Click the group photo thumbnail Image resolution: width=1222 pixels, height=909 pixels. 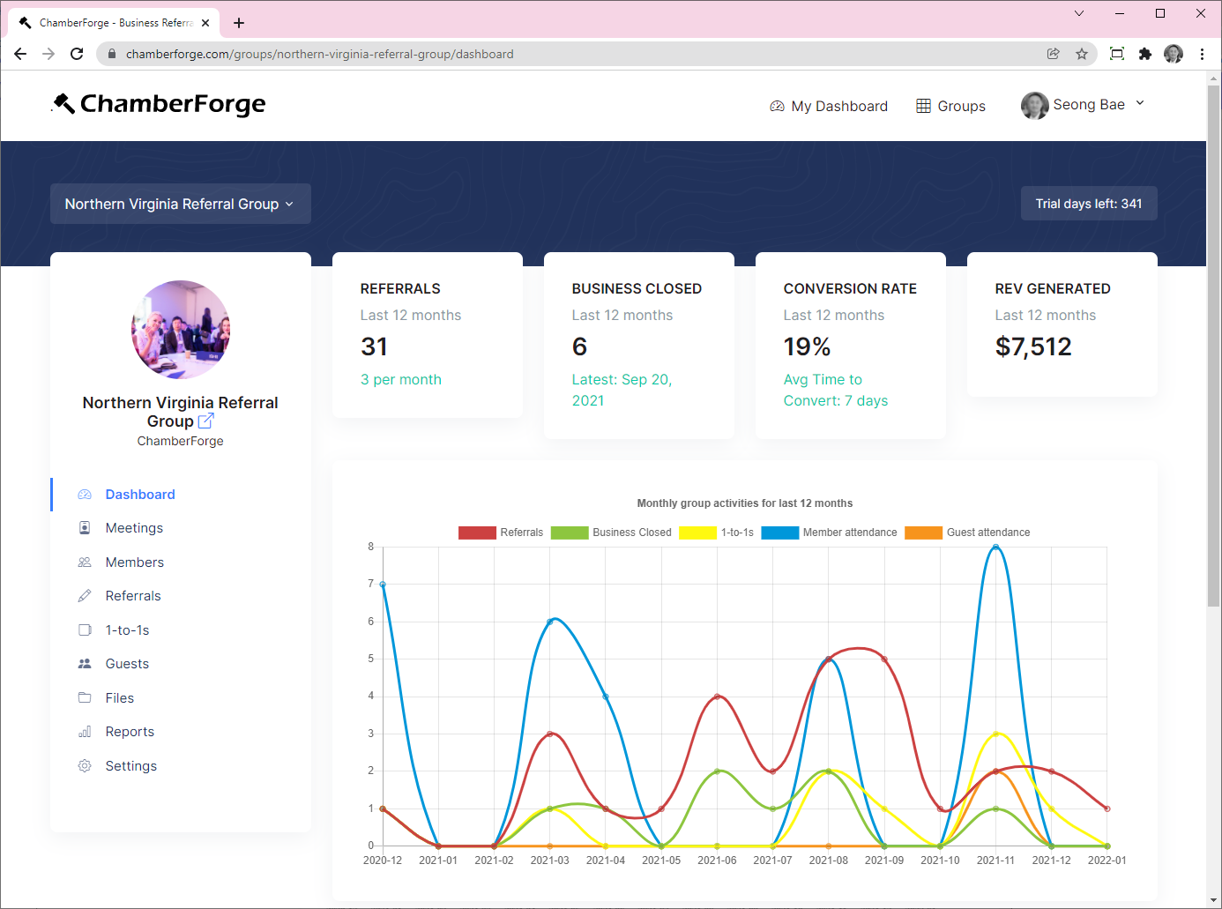tap(181, 330)
